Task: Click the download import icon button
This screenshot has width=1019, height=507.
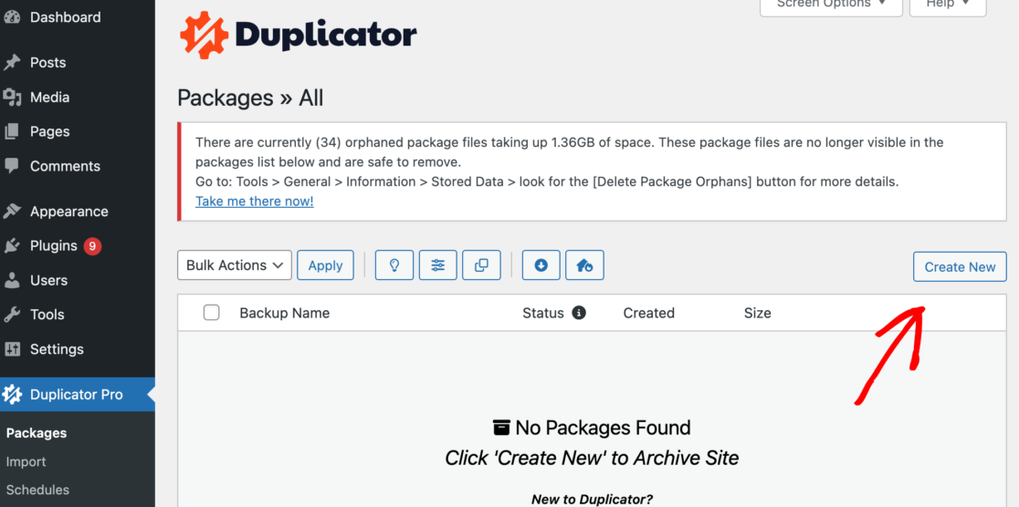Action: (541, 265)
